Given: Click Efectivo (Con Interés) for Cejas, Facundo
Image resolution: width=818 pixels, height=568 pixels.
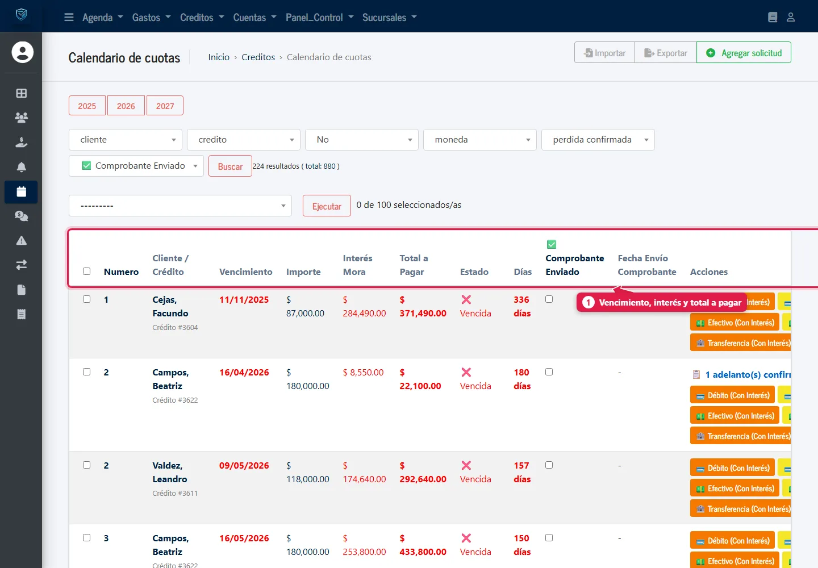Looking at the screenshot, I should click(x=734, y=323).
